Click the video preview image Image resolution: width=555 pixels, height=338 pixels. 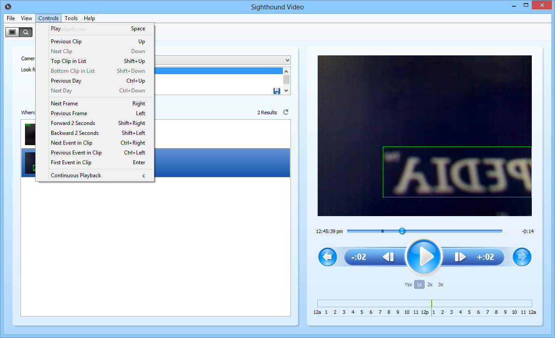point(424,136)
